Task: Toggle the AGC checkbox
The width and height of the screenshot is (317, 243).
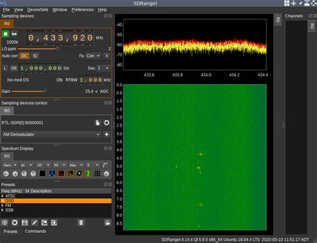Action: point(96,91)
